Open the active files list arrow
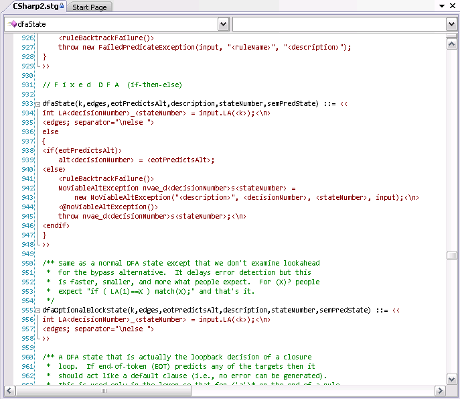 tap(442, 6)
